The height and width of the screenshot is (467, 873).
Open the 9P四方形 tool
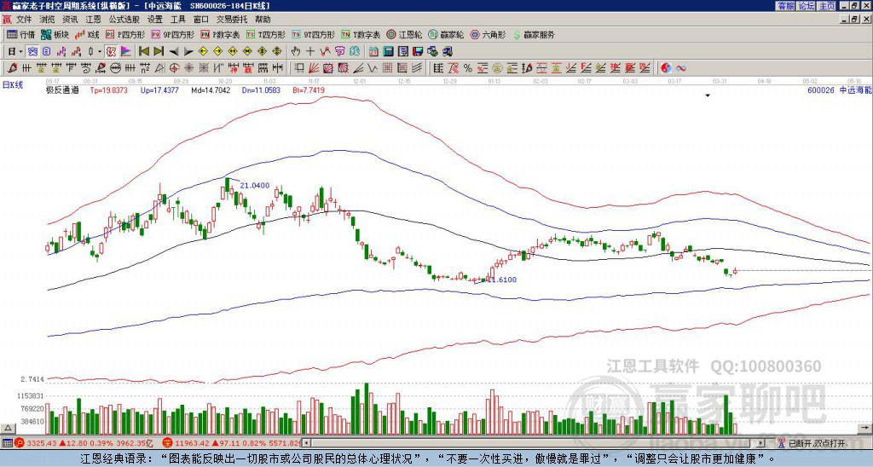[173, 34]
